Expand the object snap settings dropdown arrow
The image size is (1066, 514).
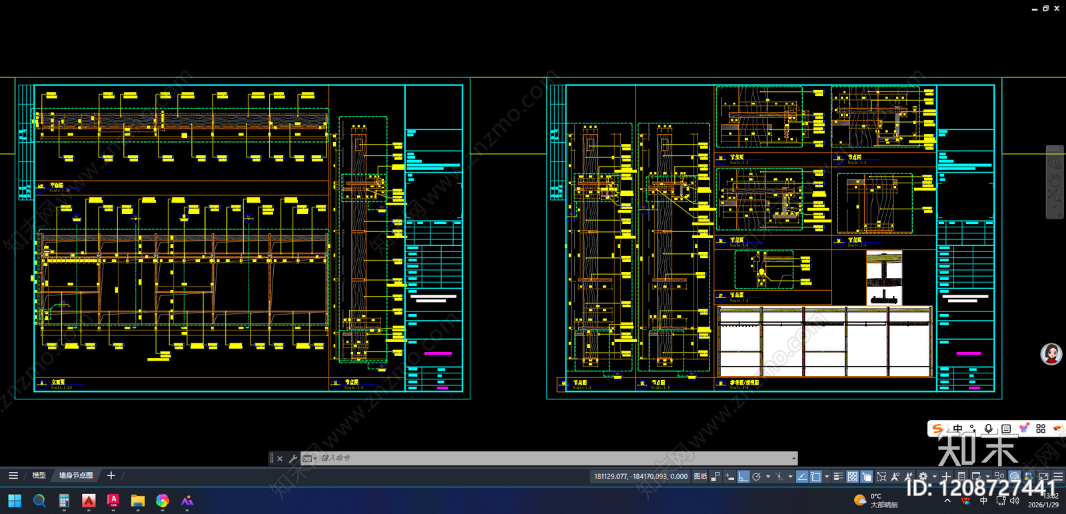click(x=827, y=477)
